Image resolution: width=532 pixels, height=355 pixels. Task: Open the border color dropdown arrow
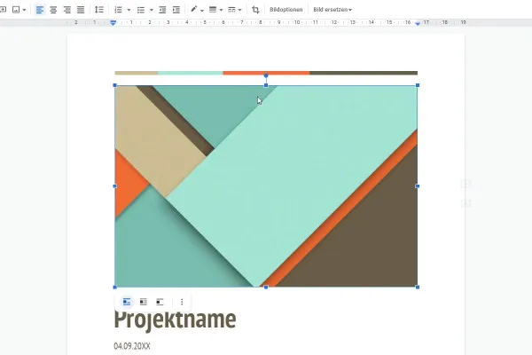[202, 10]
